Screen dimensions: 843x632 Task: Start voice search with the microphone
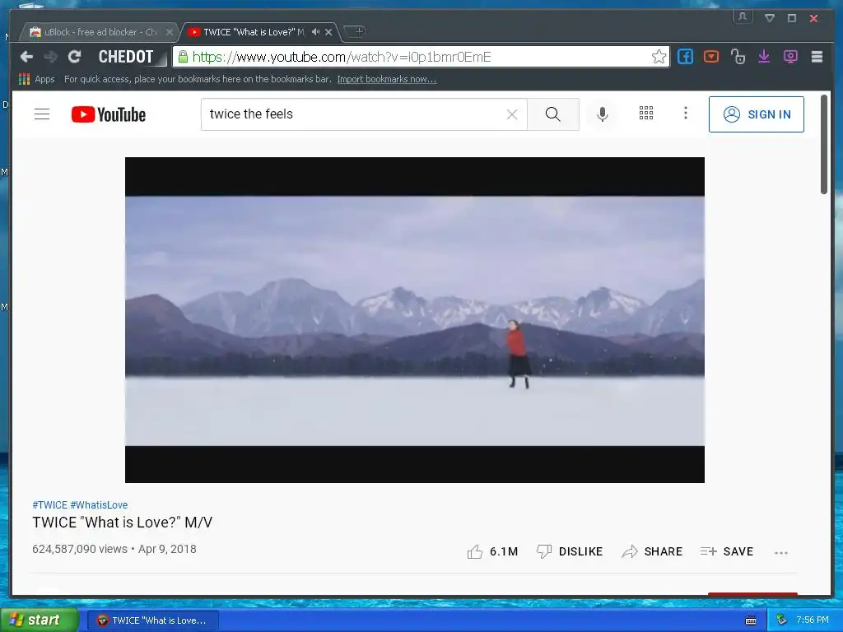pyautogui.click(x=603, y=114)
